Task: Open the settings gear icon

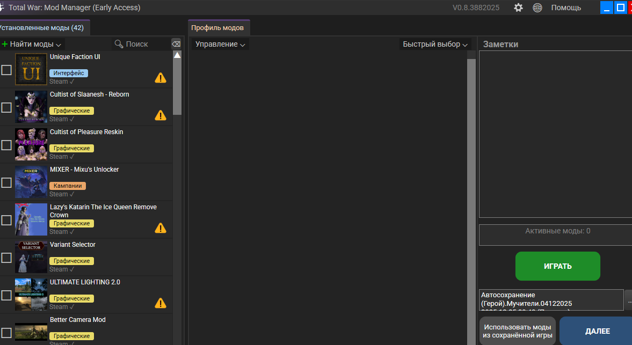Action: click(518, 8)
